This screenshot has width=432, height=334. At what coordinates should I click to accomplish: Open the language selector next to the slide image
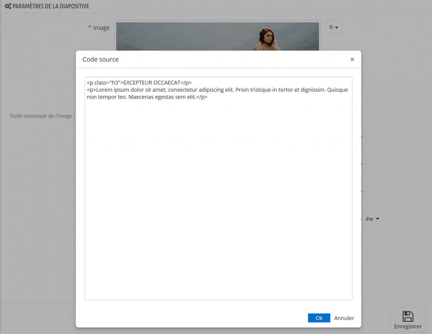coord(334,27)
